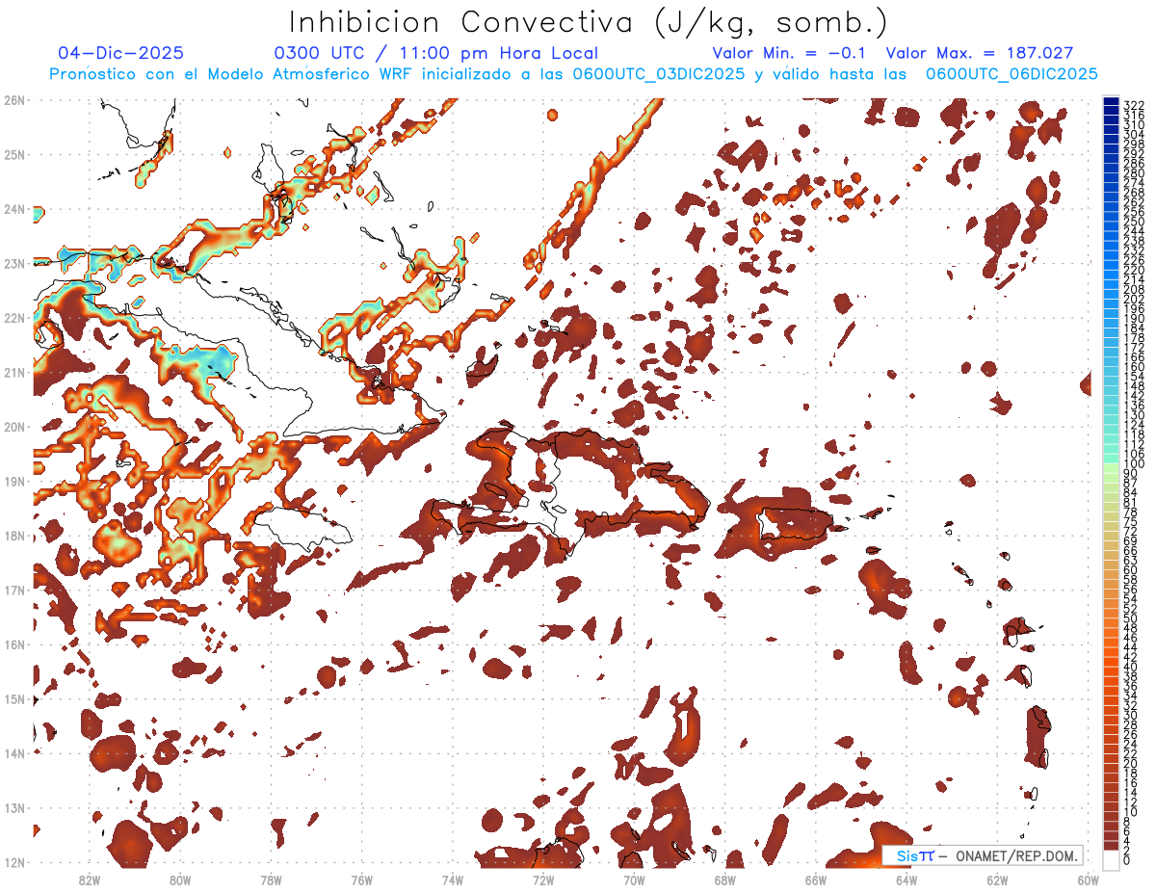Click the 'Valor Max. = 187.027' readout
The image size is (1156, 893).
click(x=980, y=54)
